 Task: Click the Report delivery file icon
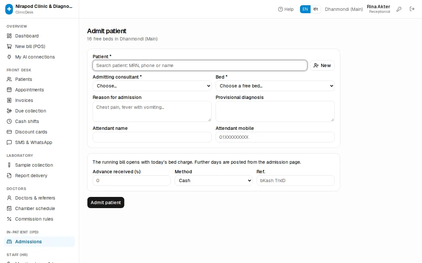(9, 176)
